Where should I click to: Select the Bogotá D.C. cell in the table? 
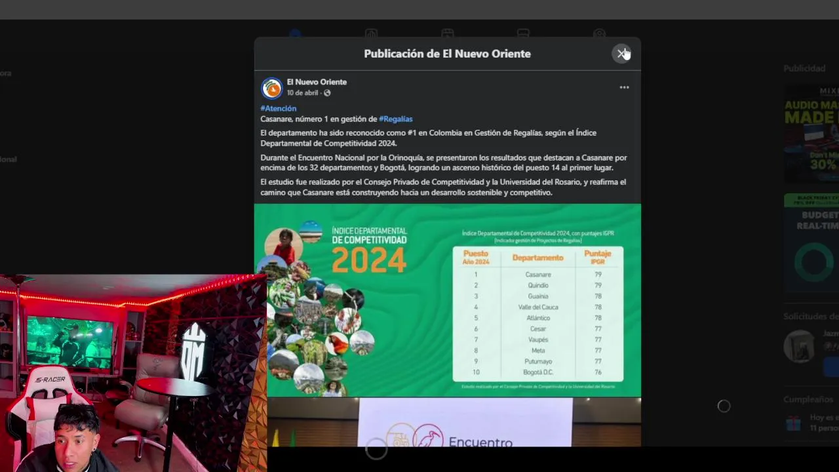pos(538,372)
